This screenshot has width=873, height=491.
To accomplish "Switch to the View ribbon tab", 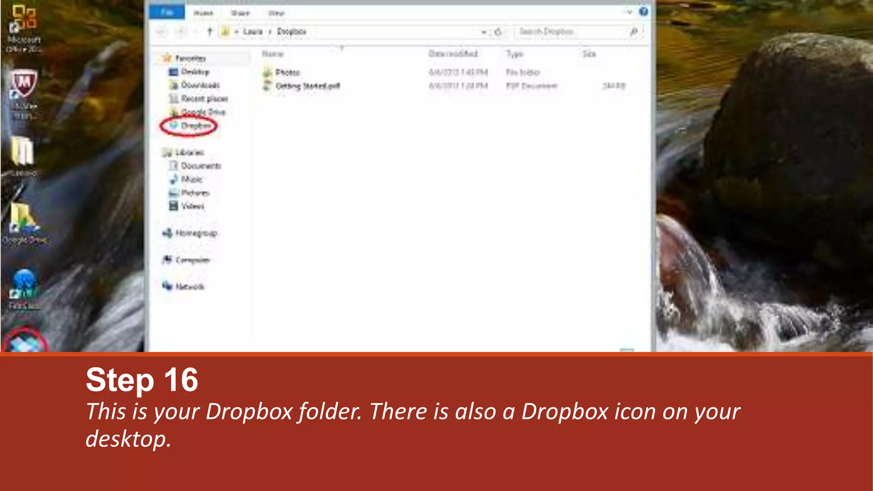I will point(276,13).
